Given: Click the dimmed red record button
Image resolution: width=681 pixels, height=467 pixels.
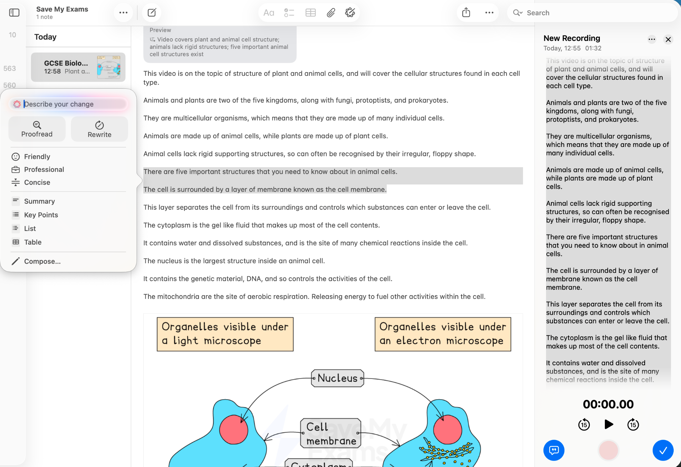Looking at the screenshot, I should (x=608, y=450).
